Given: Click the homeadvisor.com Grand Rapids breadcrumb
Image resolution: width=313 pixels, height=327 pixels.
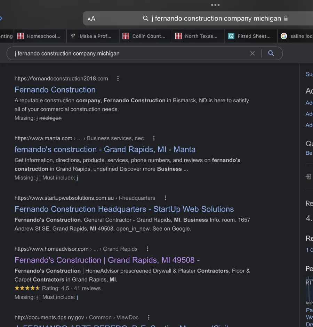Looking at the screenshot, I should click(x=76, y=249).
